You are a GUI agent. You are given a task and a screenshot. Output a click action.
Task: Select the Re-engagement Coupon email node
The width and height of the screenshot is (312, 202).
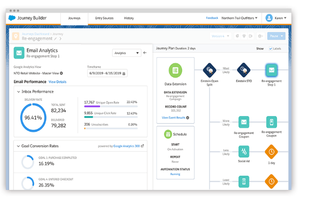[x=244, y=122]
